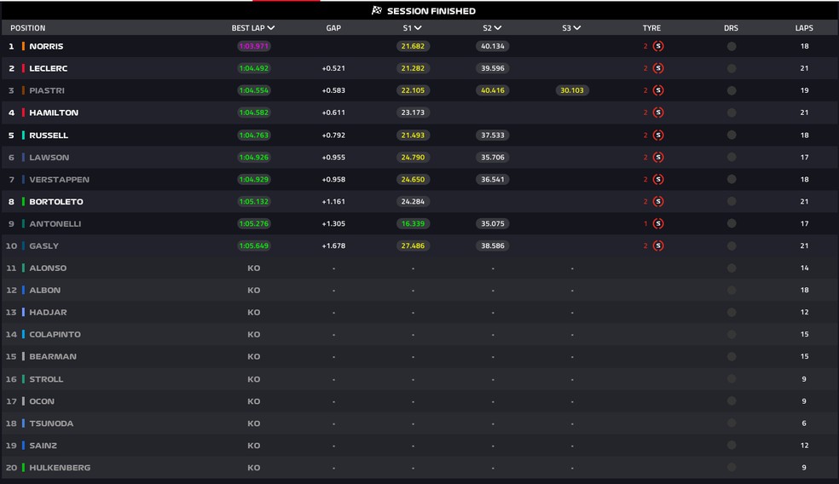The height and width of the screenshot is (484, 839).
Task: Click Lawson's gap value +0.955
Action: (333, 158)
